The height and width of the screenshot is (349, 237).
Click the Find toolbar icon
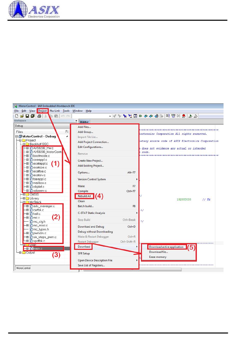pyautogui.click(x=125, y=116)
